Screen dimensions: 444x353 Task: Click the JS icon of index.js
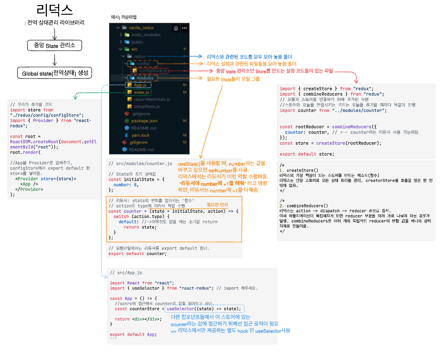coord(129,92)
